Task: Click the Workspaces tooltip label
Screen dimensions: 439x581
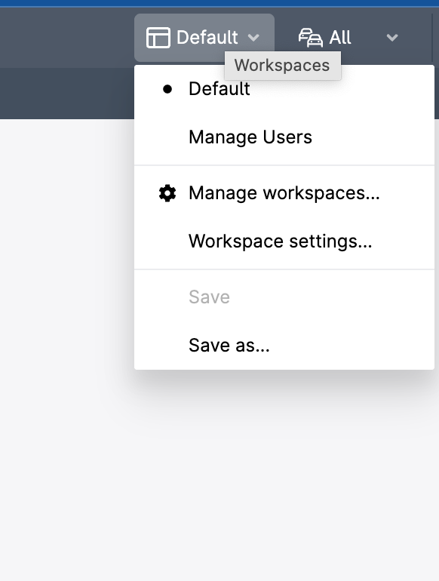Action: tap(282, 66)
